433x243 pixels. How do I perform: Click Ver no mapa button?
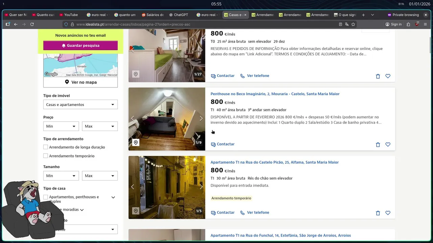pos(81,82)
